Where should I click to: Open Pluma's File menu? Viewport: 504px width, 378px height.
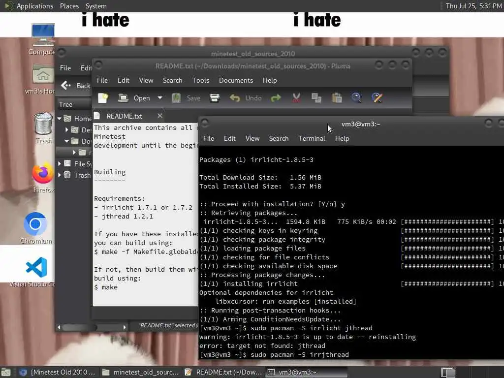pos(102,80)
